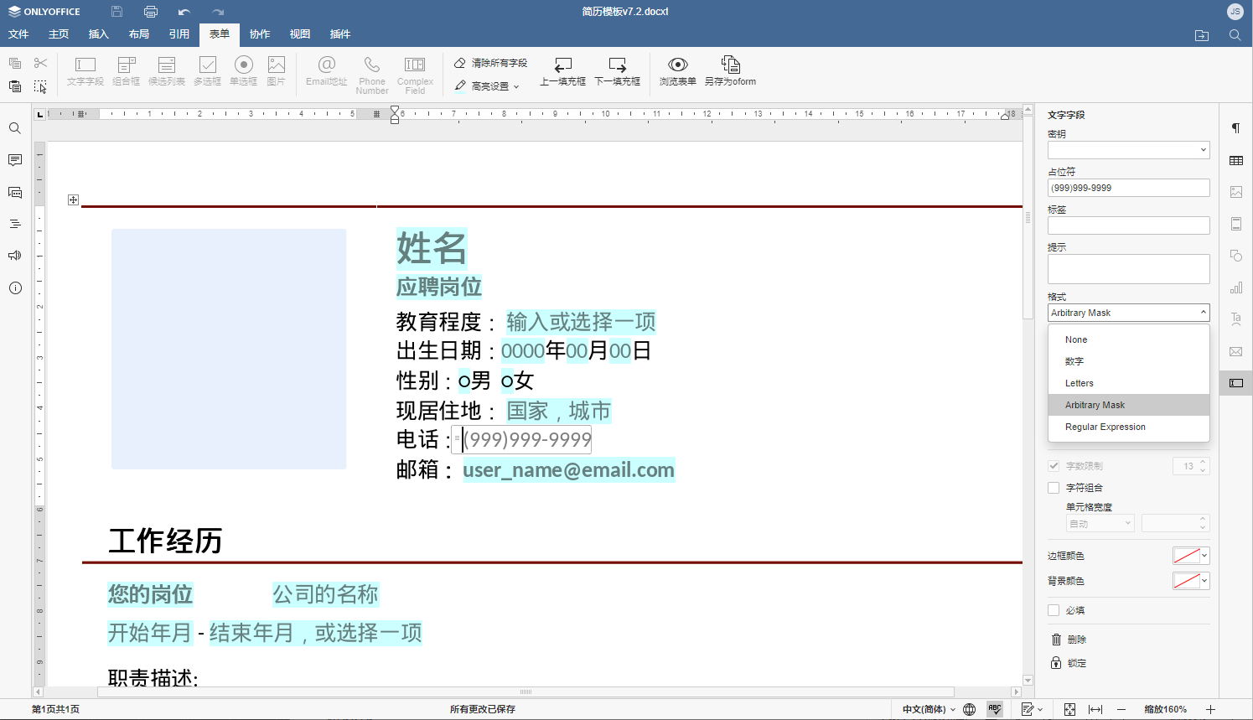
Task: Click 删除 to delete field
Action: [1069, 640]
